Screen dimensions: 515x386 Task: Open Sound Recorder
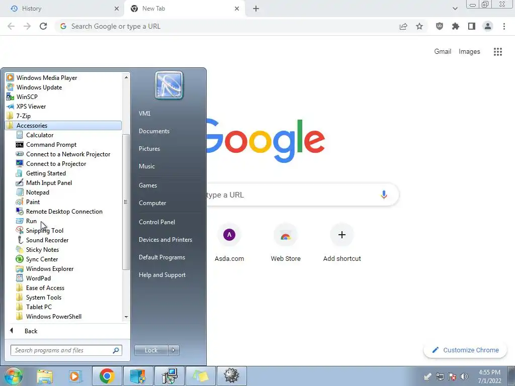click(x=47, y=240)
